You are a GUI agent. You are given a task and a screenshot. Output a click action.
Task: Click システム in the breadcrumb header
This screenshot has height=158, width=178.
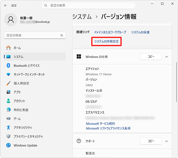coord(82,16)
